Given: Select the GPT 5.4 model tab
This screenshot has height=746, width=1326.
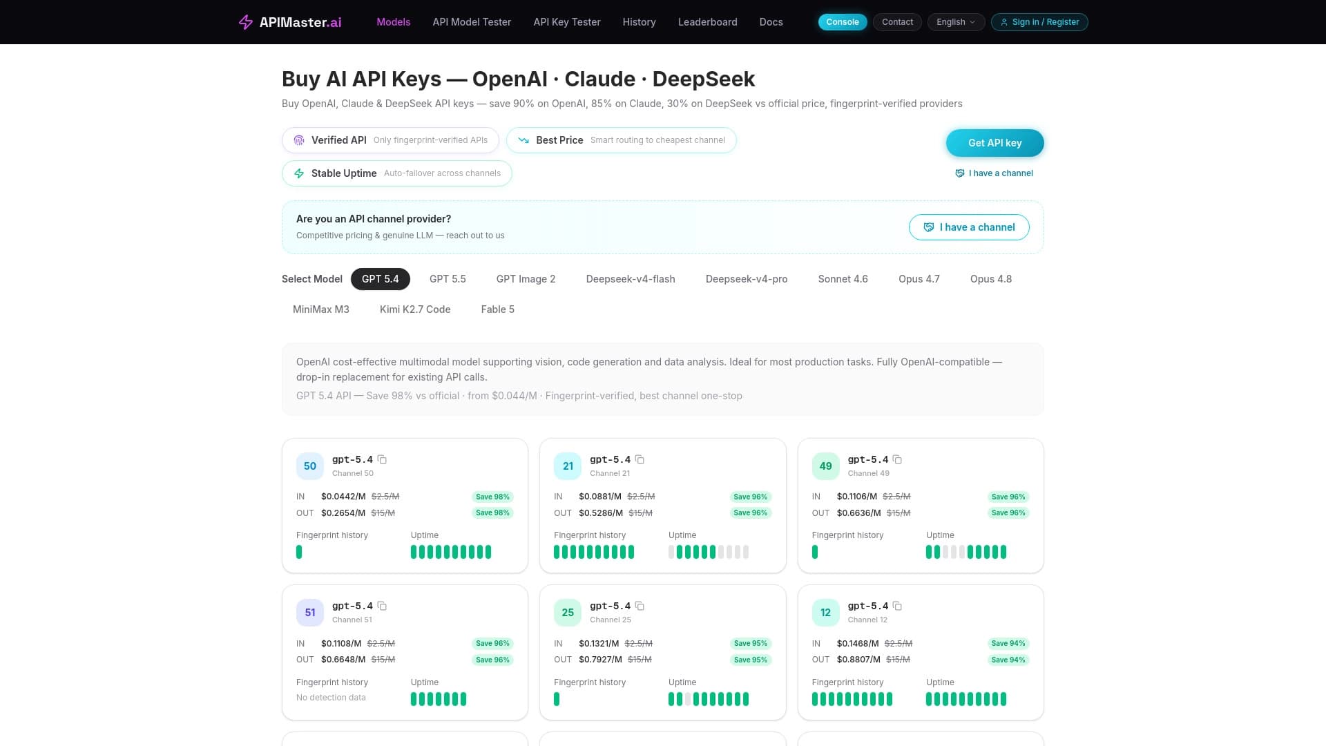Looking at the screenshot, I should (381, 279).
